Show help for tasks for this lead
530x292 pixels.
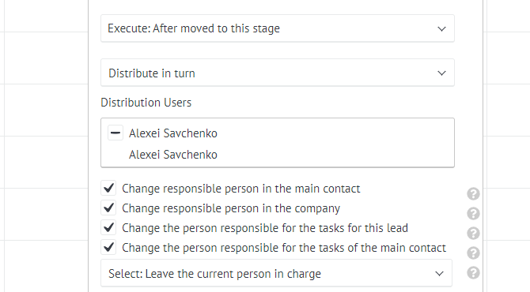click(x=473, y=234)
